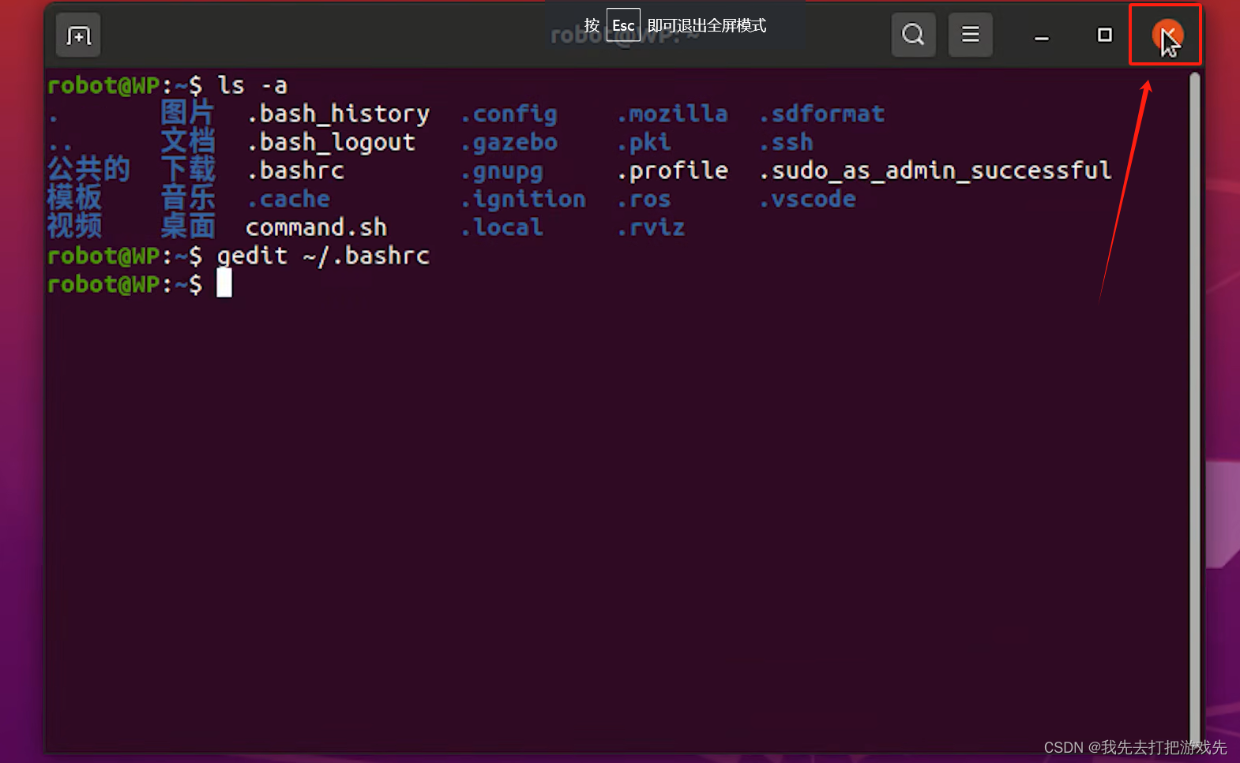Maximize the terminal window

point(1105,35)
